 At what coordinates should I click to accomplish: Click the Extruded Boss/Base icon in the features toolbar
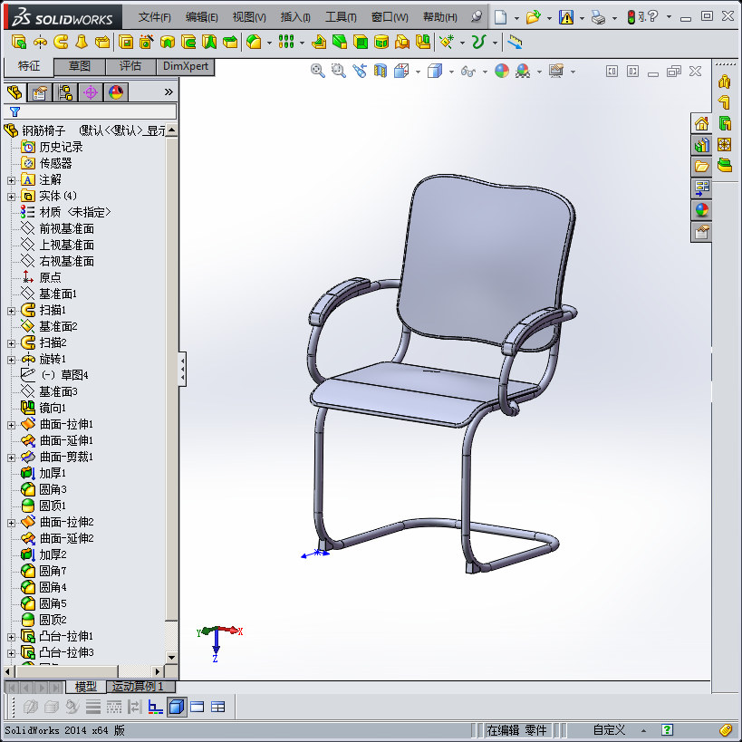[18, 42]
